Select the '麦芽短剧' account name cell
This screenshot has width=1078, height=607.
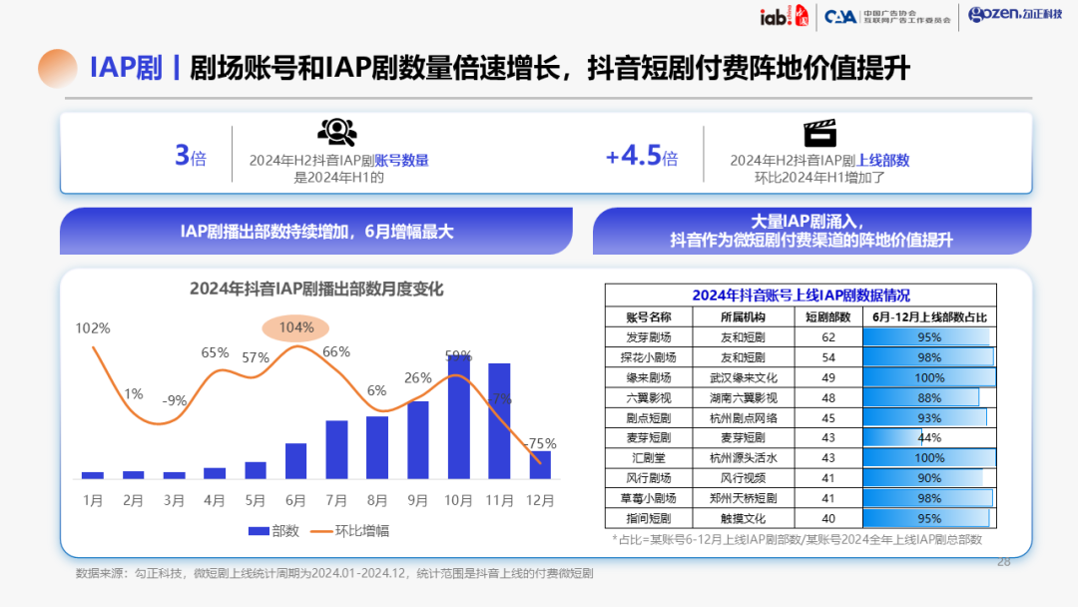[649, 438]
